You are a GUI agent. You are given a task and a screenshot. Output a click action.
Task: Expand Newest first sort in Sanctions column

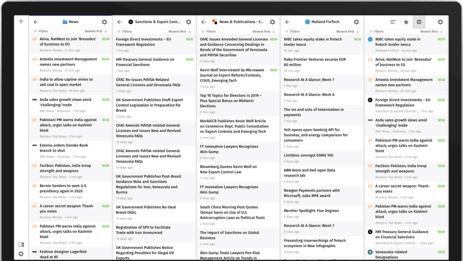click(180, 31)
